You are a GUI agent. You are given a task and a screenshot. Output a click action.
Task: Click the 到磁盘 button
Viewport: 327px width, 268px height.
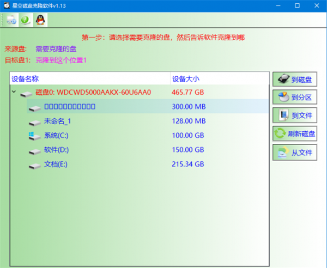[295, 80]
